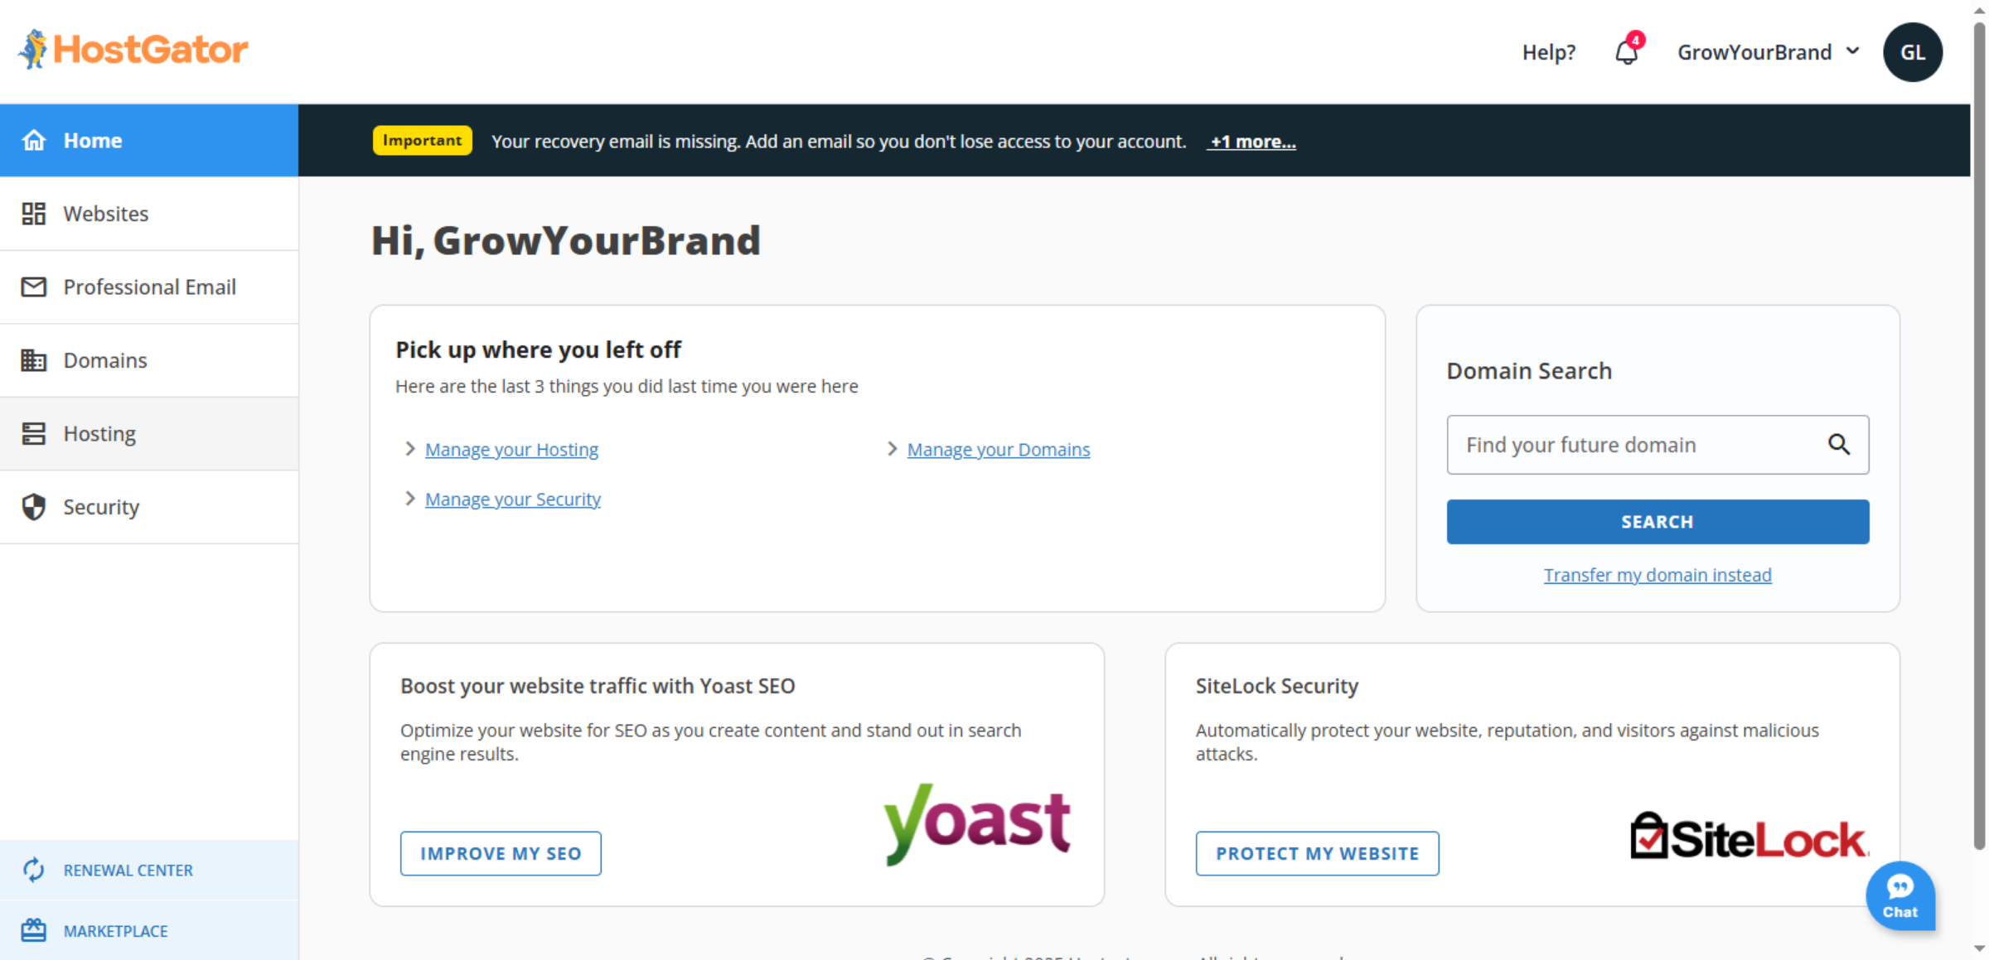The width and height of the screenshot is (1989, 960).
Task: Go to Websites in the sidebar
Action: pos(106,214)
